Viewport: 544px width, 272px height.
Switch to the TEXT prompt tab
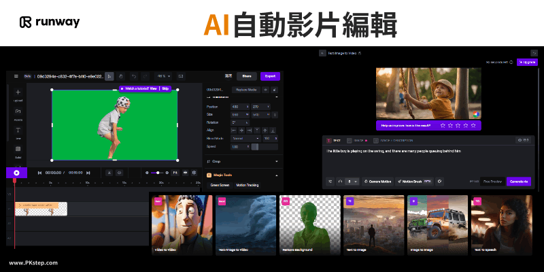(334, 141)
